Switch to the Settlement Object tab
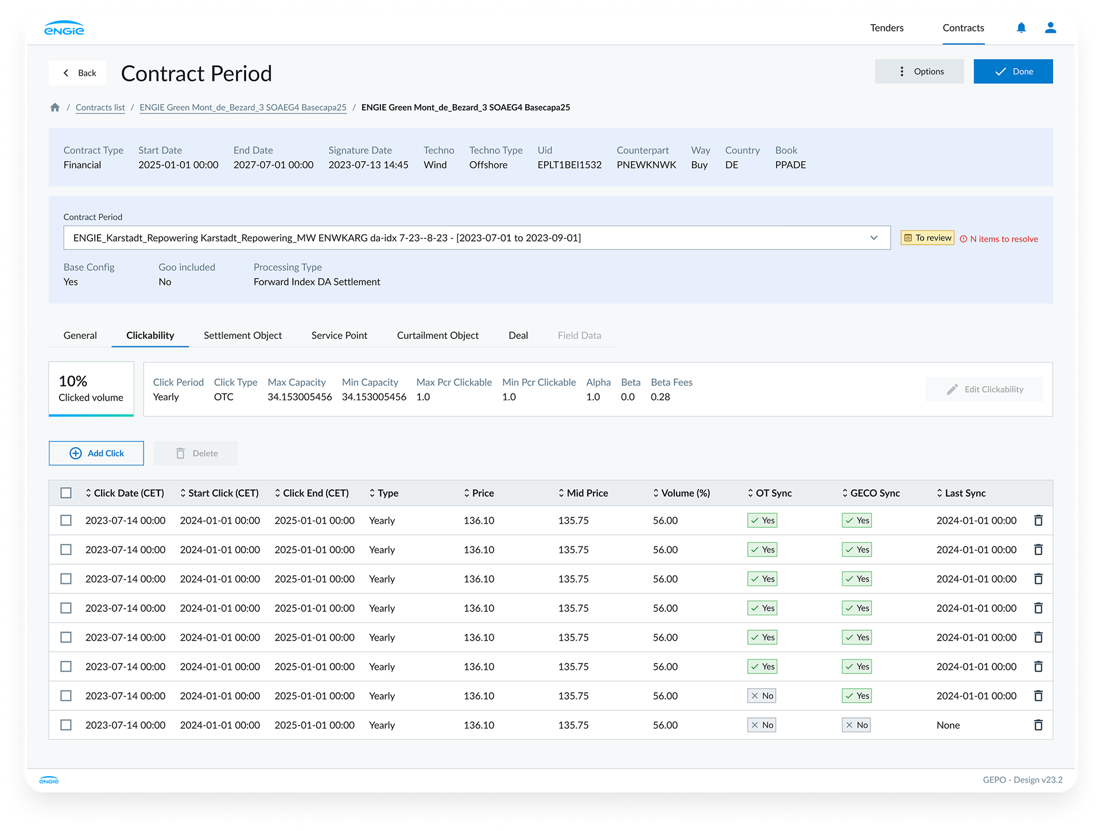 coord(243,335)
